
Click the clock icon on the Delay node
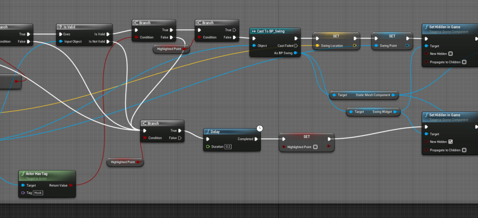point(260,128)
